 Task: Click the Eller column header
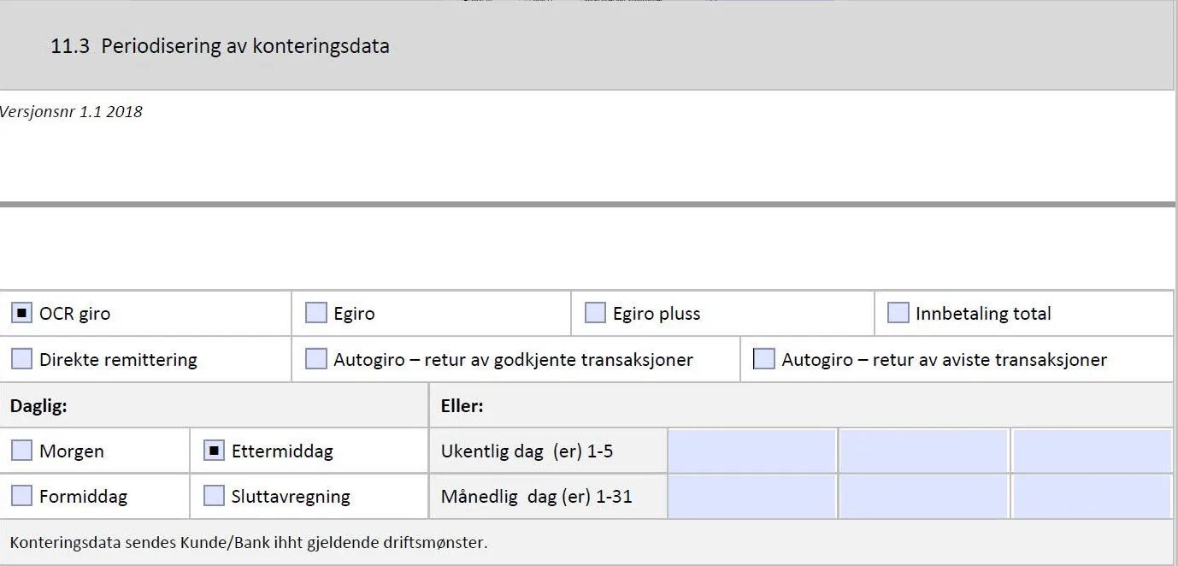point(462,405)
